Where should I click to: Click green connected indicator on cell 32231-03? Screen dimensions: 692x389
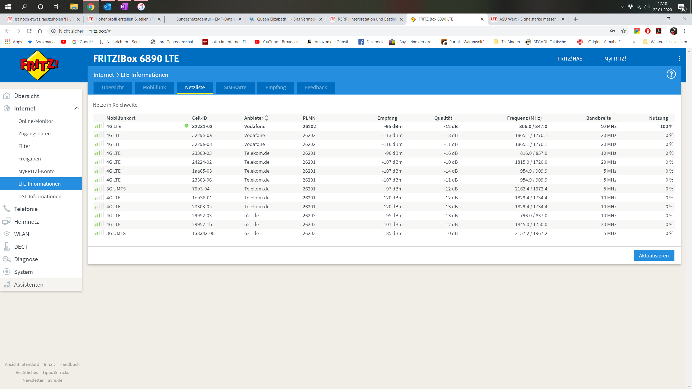point(186,126)
